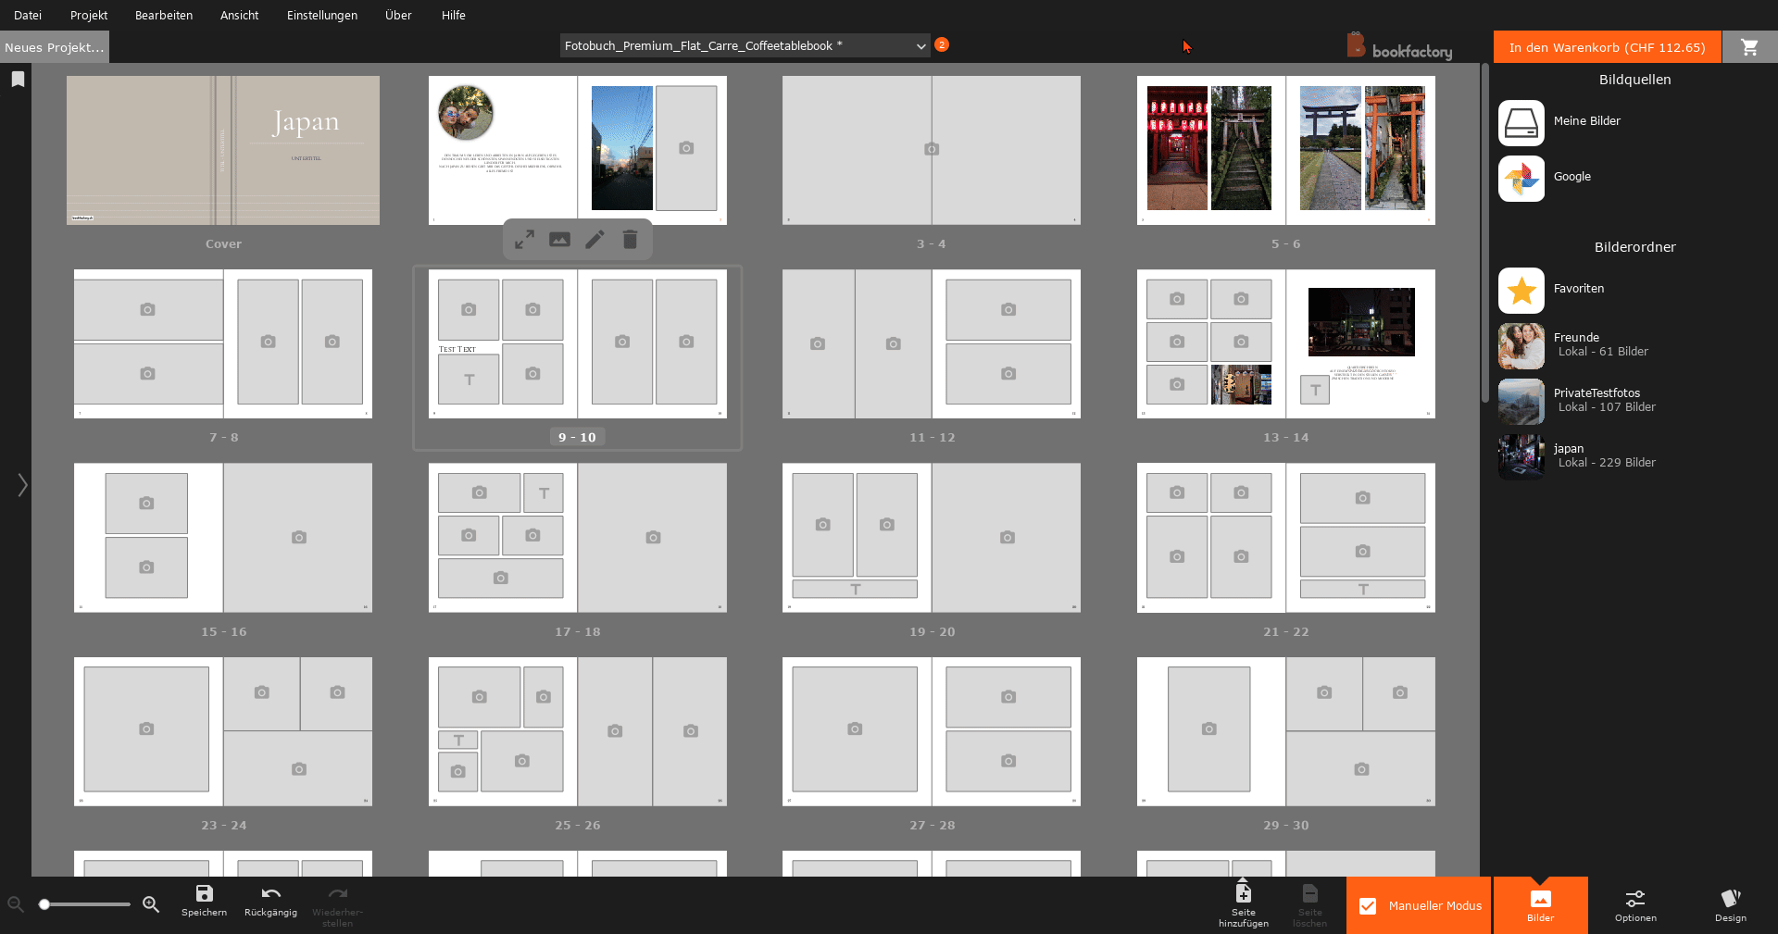Screen dimensions: 1778x934
Task: Click the vertical scrollbar of page overview
Action: 1485,233
